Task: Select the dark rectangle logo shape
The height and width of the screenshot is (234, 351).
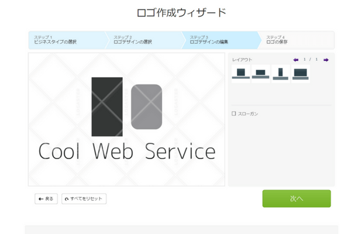Action: pos(107,107)
